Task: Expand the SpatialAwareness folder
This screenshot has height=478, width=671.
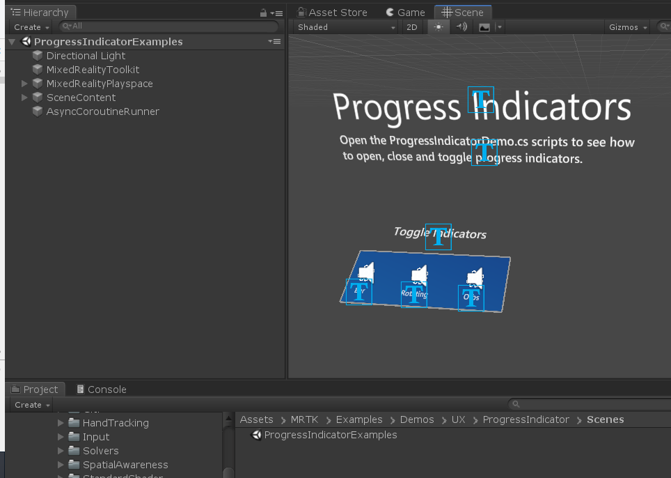Action: (x=61, y=465)
